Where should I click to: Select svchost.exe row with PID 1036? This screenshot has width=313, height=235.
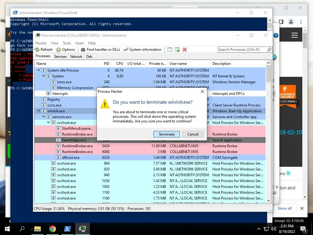tap(150, 181)
